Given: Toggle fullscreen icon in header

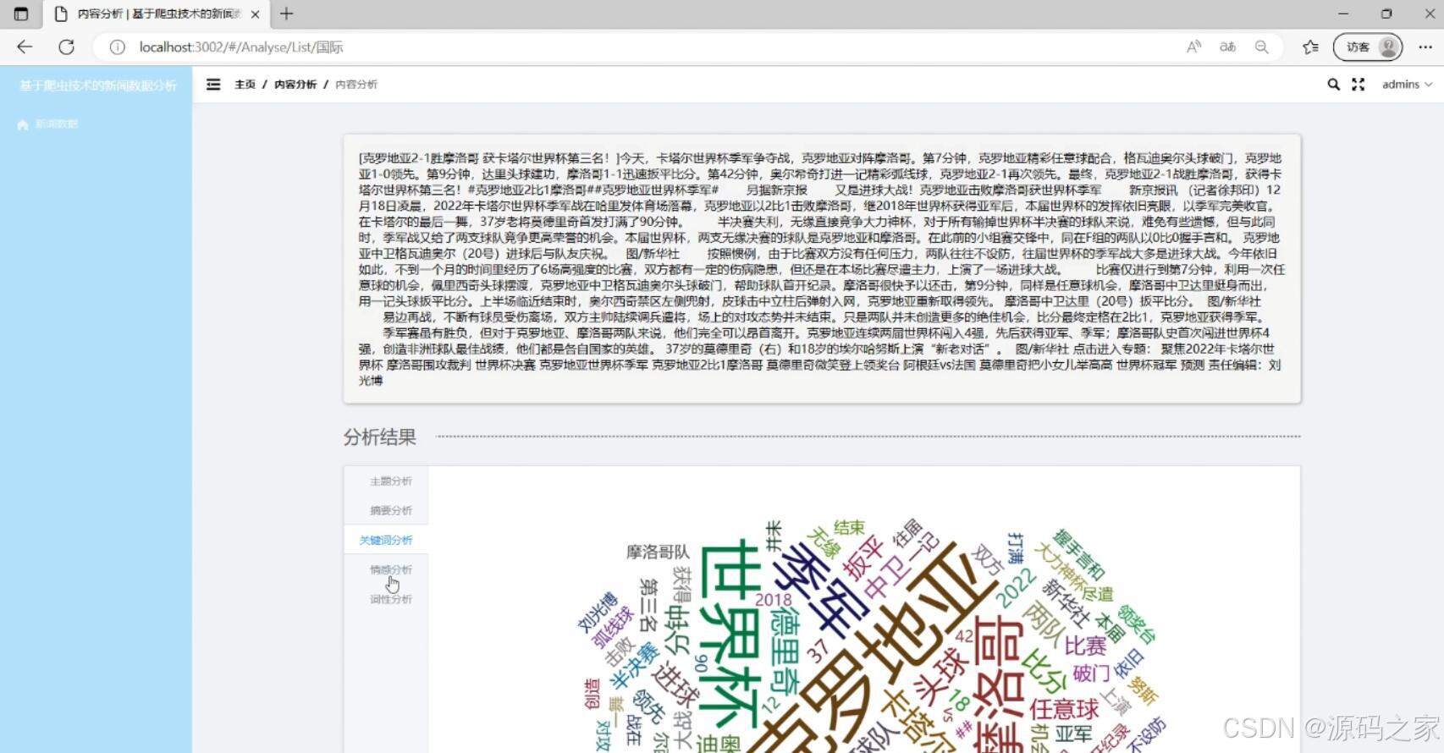Looking at the screenshot, I should click(1359, 85).
